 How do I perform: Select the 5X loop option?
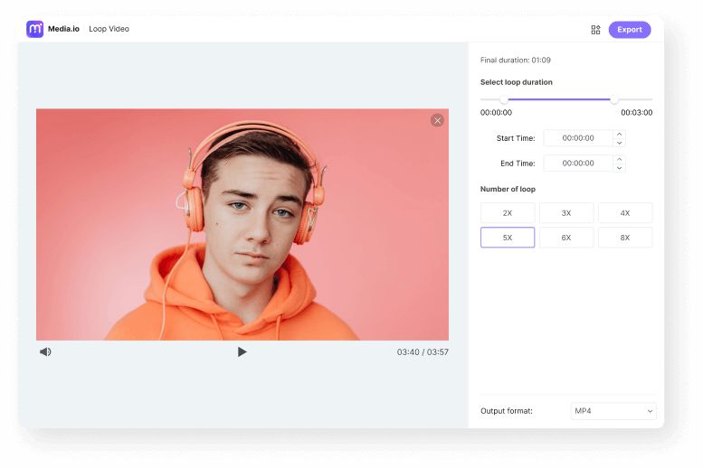click(508, 238)
